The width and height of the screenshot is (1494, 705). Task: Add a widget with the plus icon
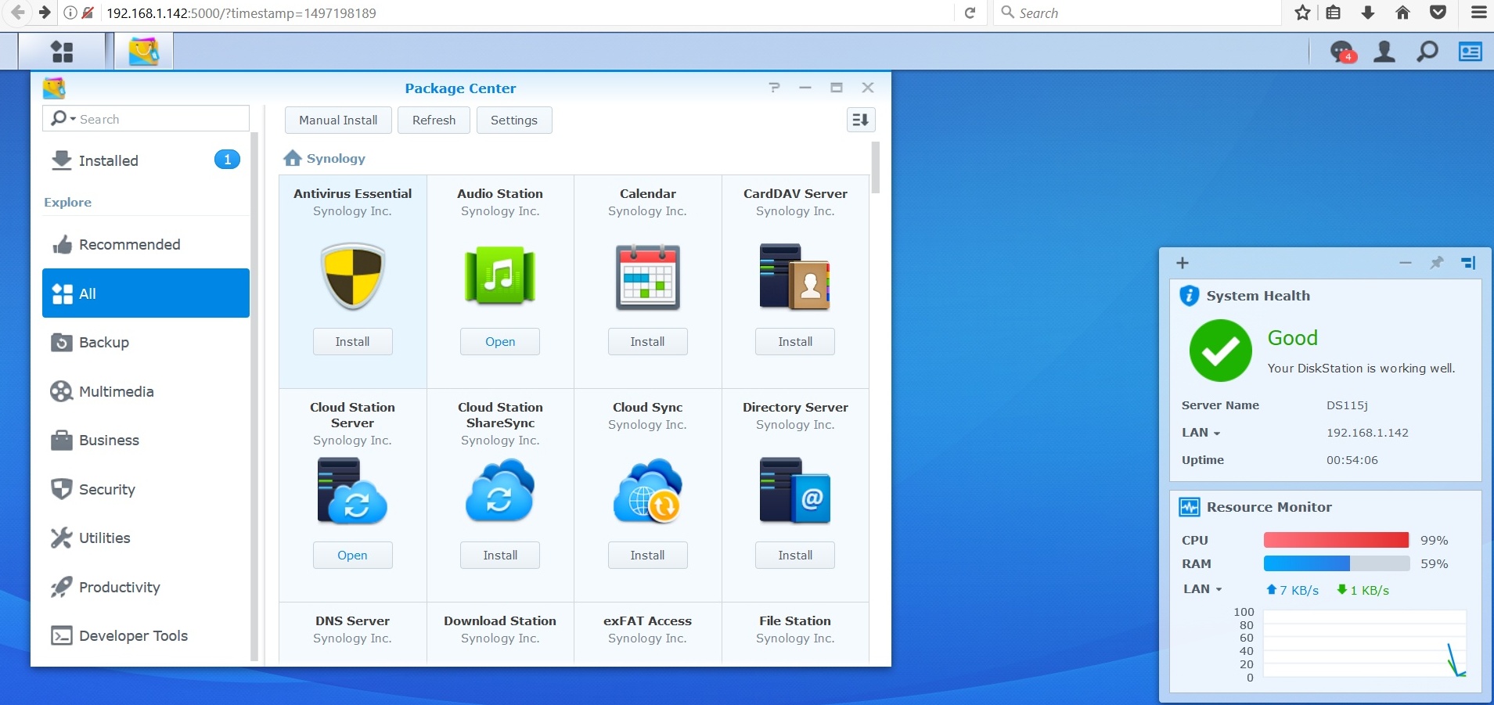coord(1183,263)
